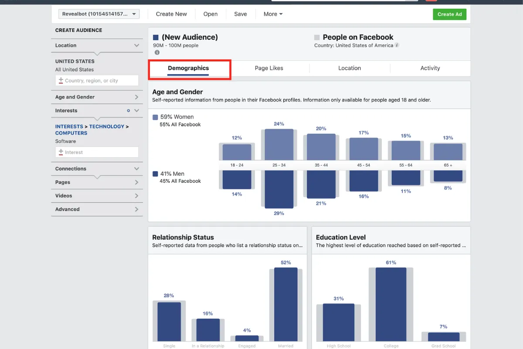Screen dimensions: 523x349
Task: Click the 'Relationship Status' heading
Action: (183, 237)
